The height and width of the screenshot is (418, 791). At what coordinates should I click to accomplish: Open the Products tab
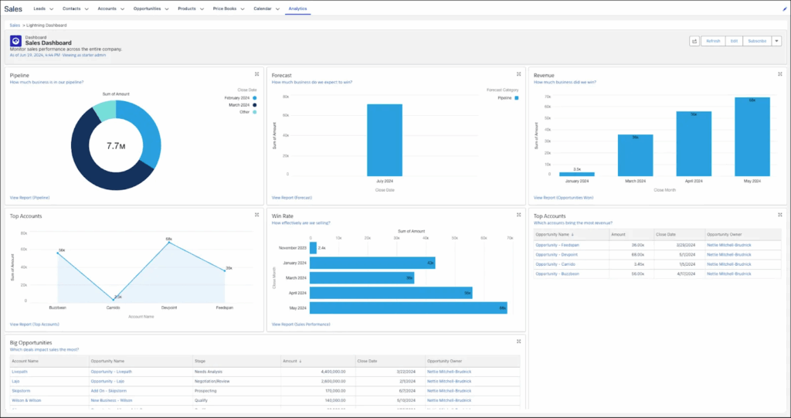[186, 8]
